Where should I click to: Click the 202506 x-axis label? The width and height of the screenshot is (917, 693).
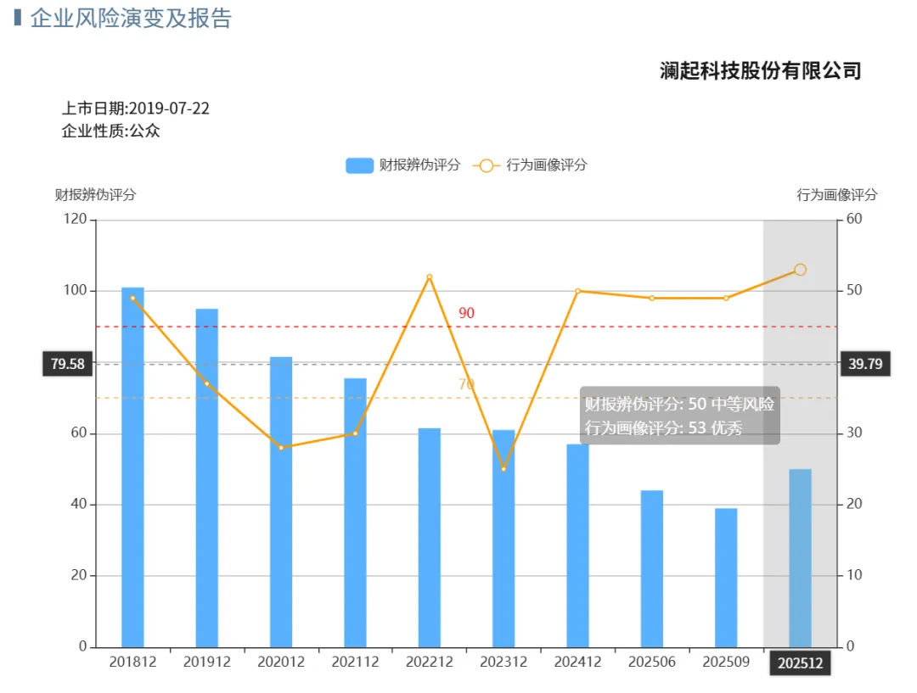click(x=652, y=662)
